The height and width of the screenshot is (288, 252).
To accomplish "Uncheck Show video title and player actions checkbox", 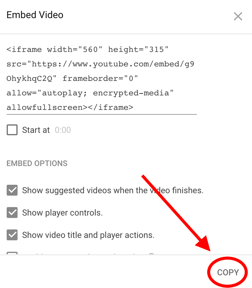I will click(12, 235).
